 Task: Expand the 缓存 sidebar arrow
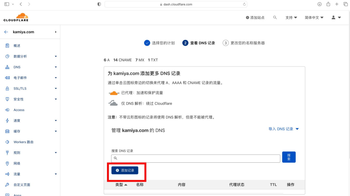tap(56, 131)
